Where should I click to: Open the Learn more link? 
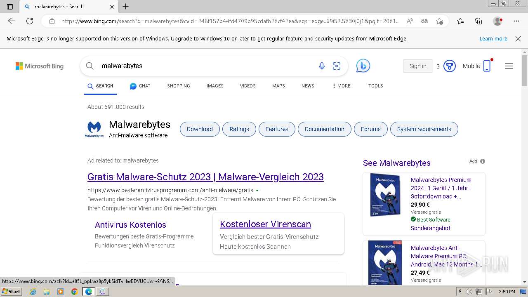point(493,39)
